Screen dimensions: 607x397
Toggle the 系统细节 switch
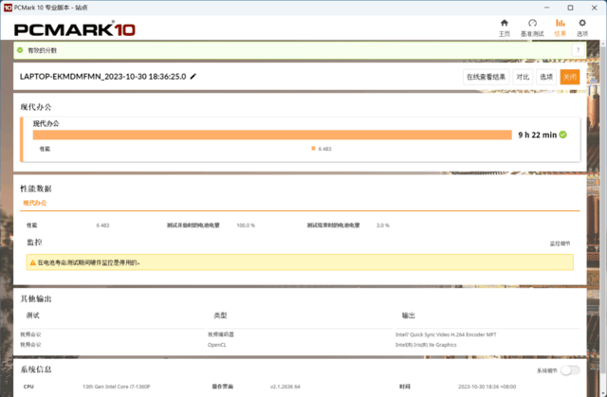click(x=570, y=370)
